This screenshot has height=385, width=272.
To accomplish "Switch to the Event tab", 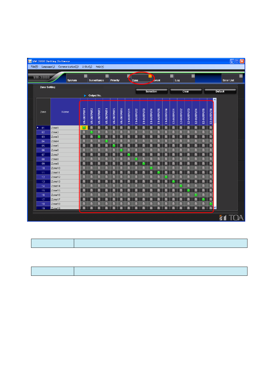I will pyautogui.click(x=163, y=78).
